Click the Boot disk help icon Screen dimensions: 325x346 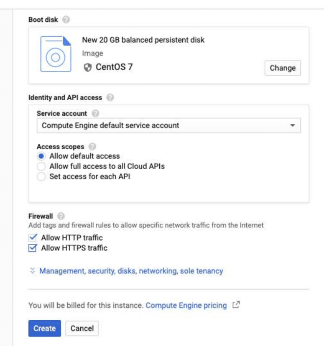click(66, 20)
